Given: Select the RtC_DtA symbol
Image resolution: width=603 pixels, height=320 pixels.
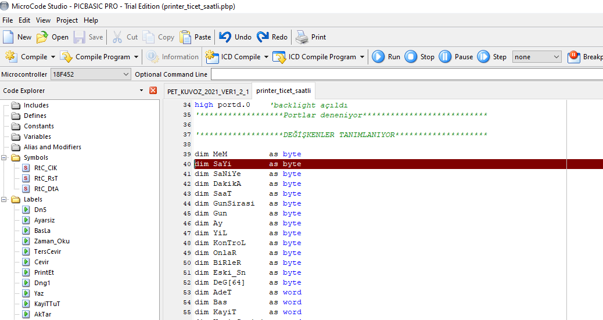Looking at the screenshot, I should [x=46, y=189].
